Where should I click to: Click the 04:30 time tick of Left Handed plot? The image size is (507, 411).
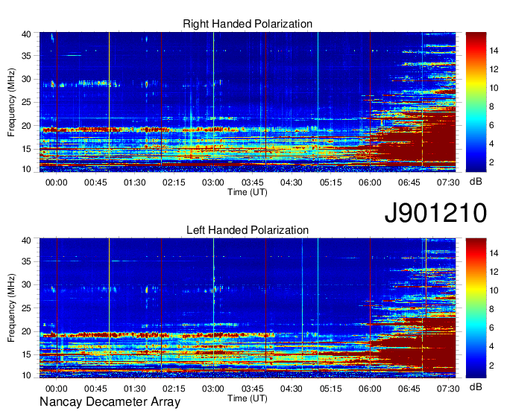click(292, 389)
